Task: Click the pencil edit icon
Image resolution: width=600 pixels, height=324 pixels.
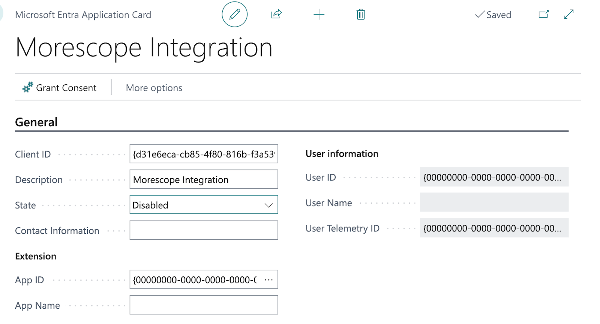Action: [x=234, y=15]
